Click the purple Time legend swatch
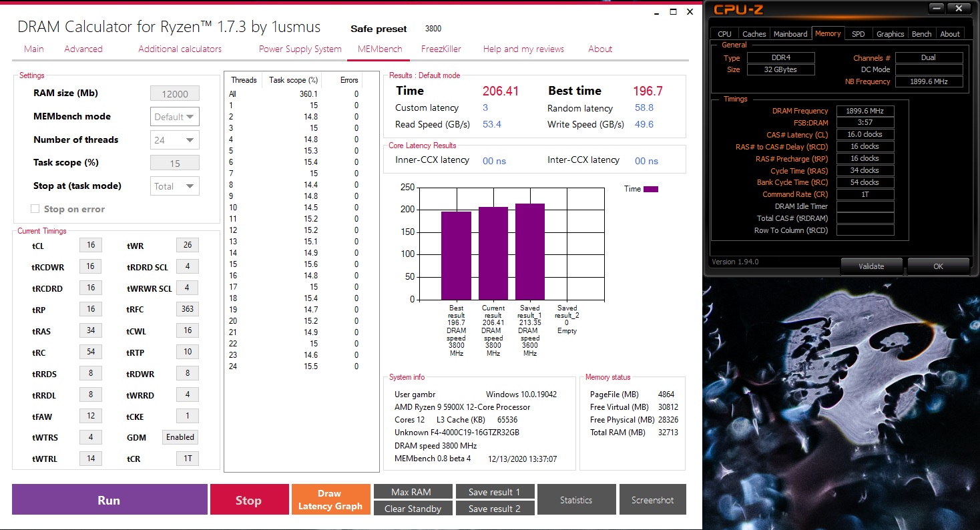The image size is (980, 530). [651, 189]
